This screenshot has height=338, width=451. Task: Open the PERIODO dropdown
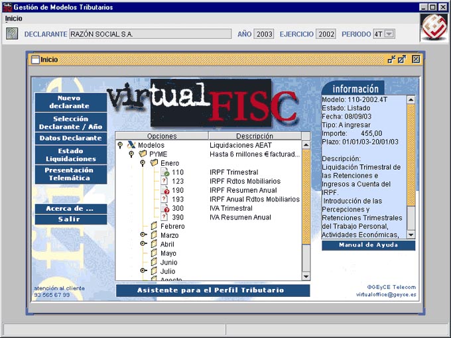389,34
